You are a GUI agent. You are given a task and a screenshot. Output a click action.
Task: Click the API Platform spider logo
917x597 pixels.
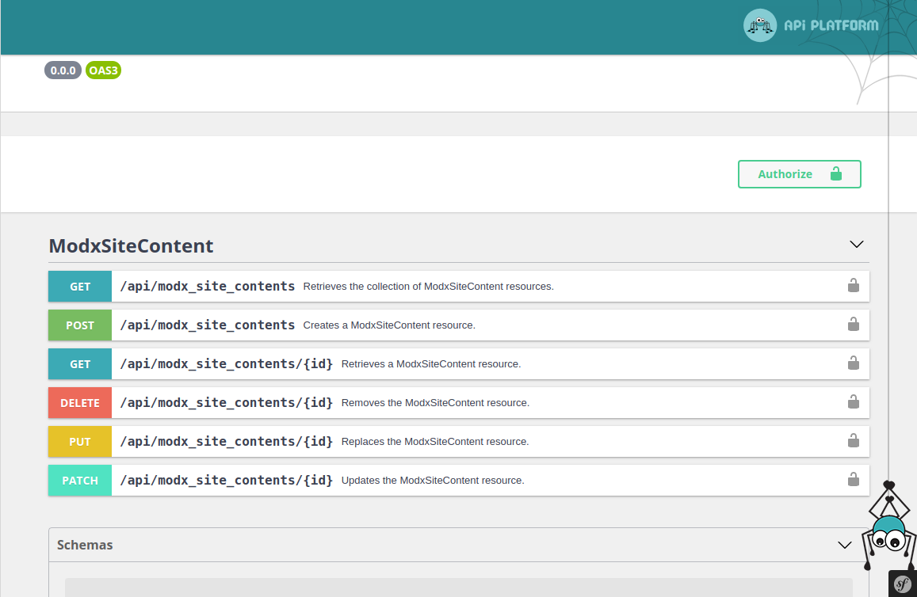pyautogui.click(x=759, y=25)
